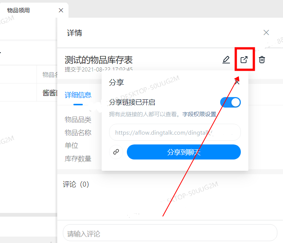Click the 物品名 column header
Viewport: 283px width, 243px height.
coord(49,75)
